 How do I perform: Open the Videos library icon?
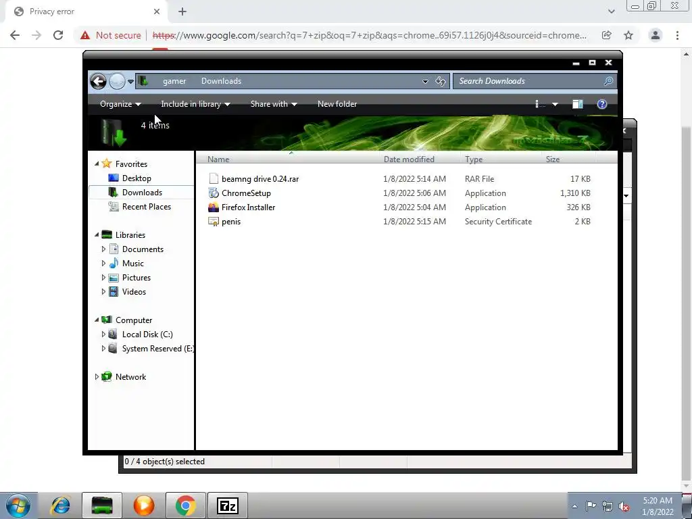tap(114, 292)
